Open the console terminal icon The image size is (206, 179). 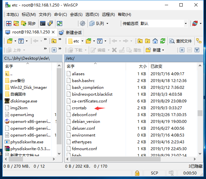point(43,24)
